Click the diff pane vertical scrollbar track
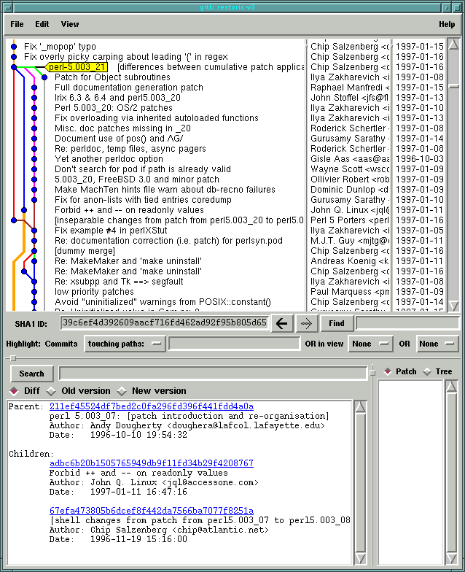This screenshot has width=465, height=572. pos(360,482)
